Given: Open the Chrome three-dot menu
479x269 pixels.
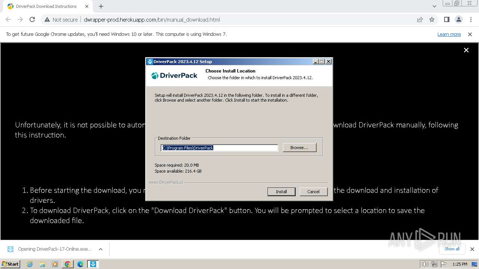Looking at the screenshot, I should tap(471, 20).
